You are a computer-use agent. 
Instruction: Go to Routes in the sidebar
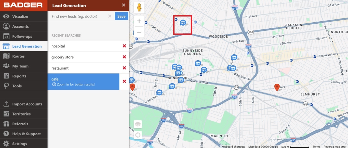tap(18, 56)
